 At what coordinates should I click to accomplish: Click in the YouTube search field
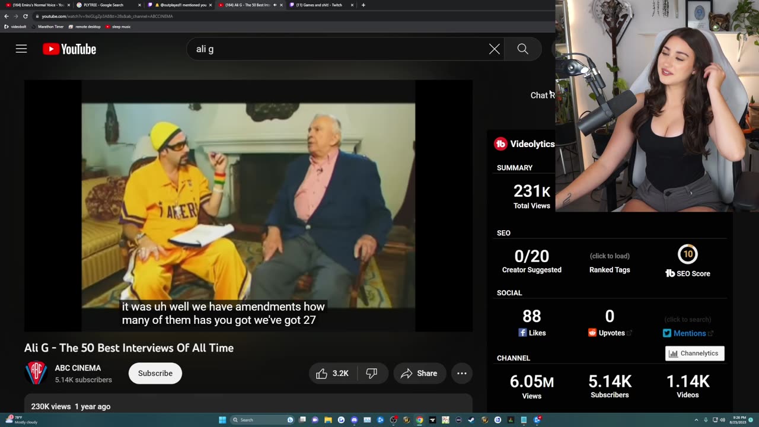(x=338, y=49)
